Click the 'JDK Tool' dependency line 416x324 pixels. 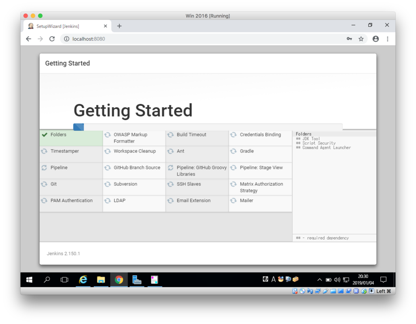[308, 139]
